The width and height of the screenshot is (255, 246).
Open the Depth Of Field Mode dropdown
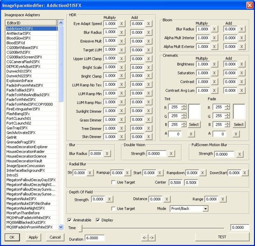[x=205, y=209]
